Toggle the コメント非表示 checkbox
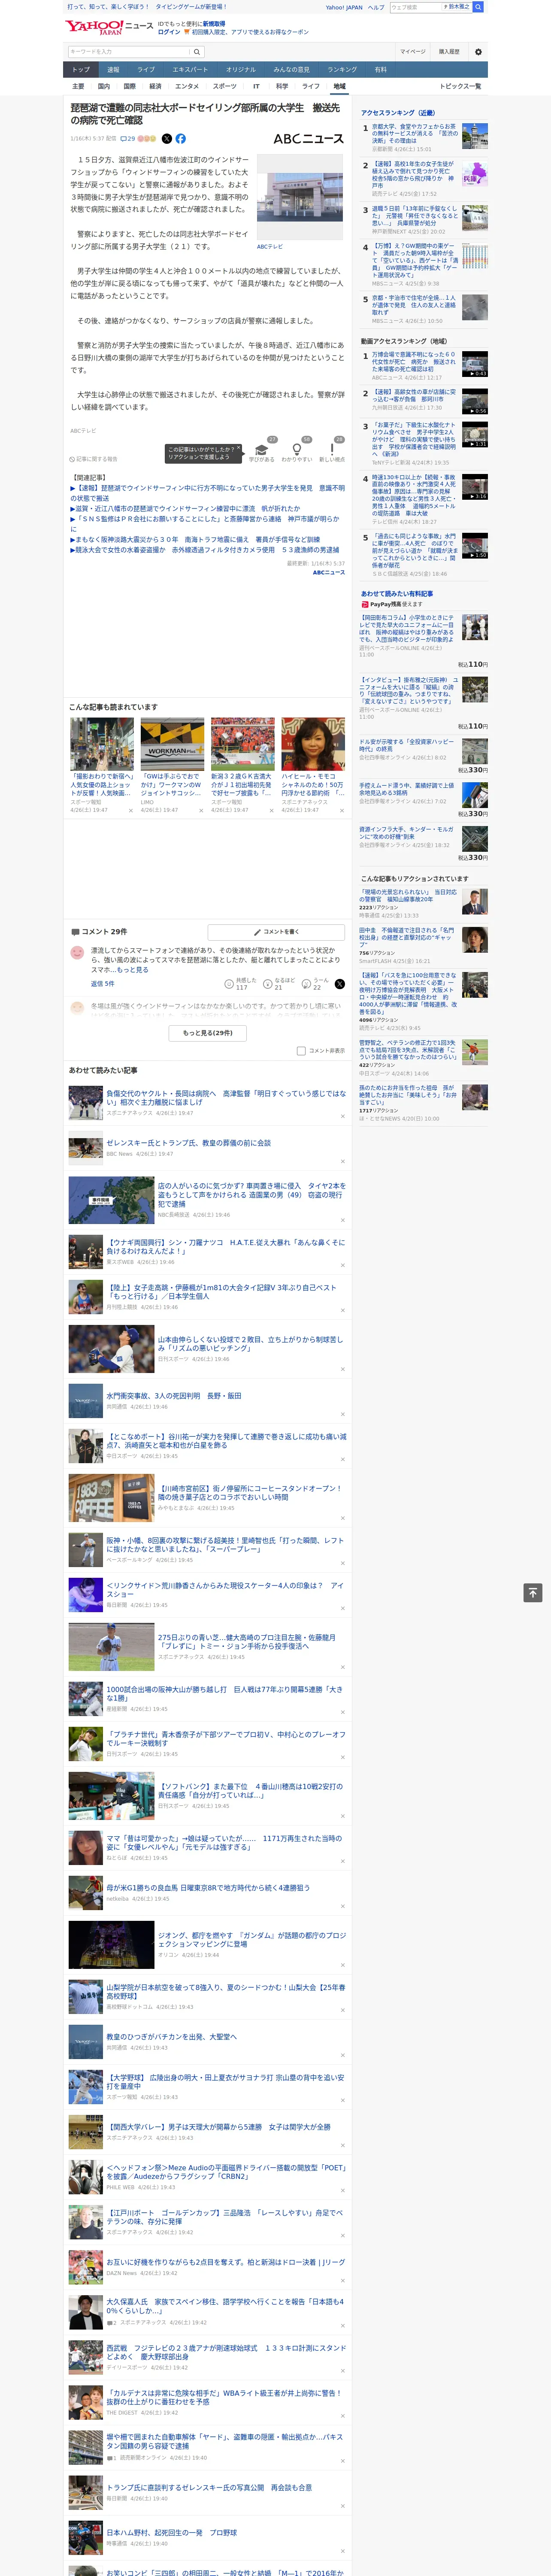 [301, 1051]
